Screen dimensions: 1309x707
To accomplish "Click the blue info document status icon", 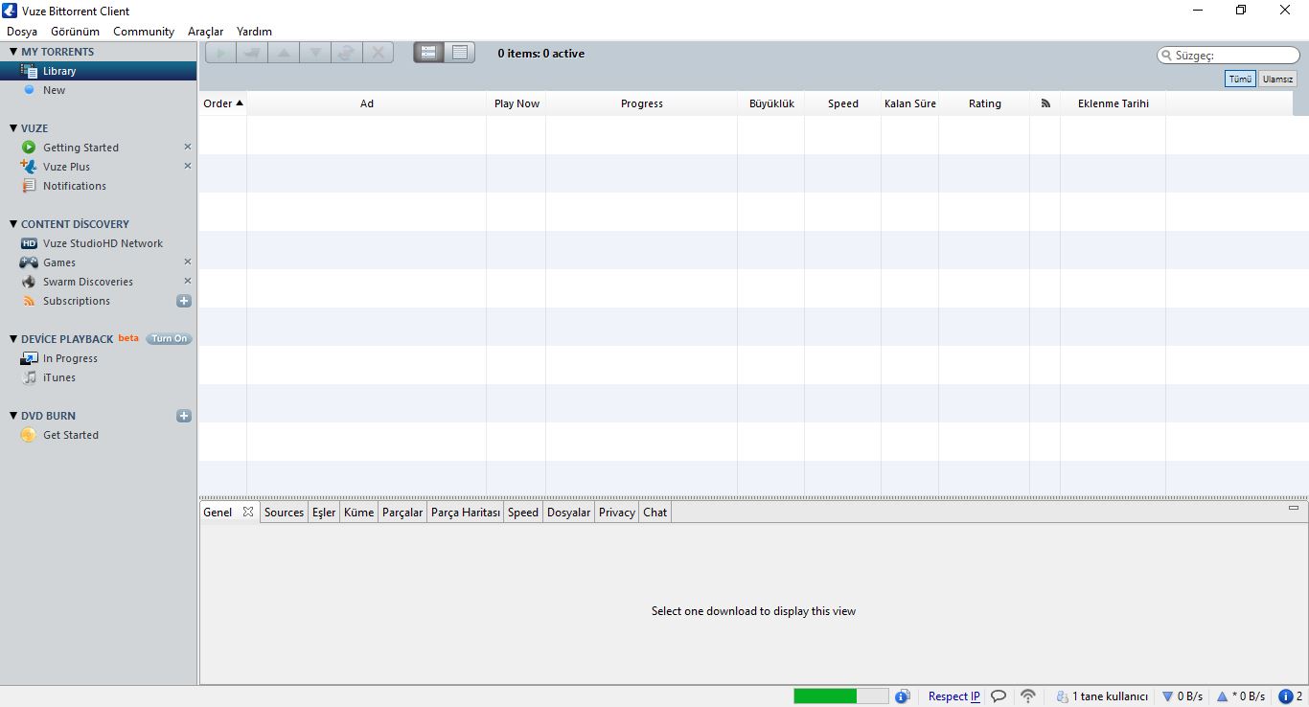I will tap(902, 696).
